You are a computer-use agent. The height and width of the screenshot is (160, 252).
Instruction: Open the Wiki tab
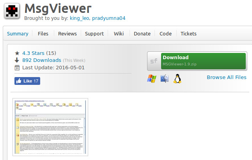click(119, 33)
